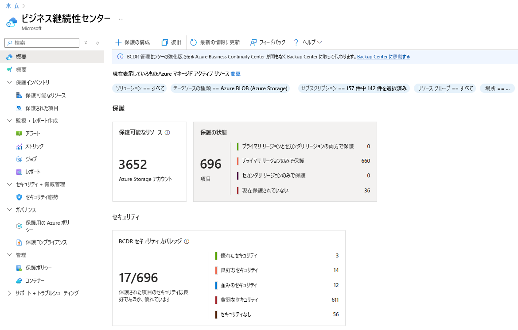Click the 復旧 restore icon in toolbar

164,42
